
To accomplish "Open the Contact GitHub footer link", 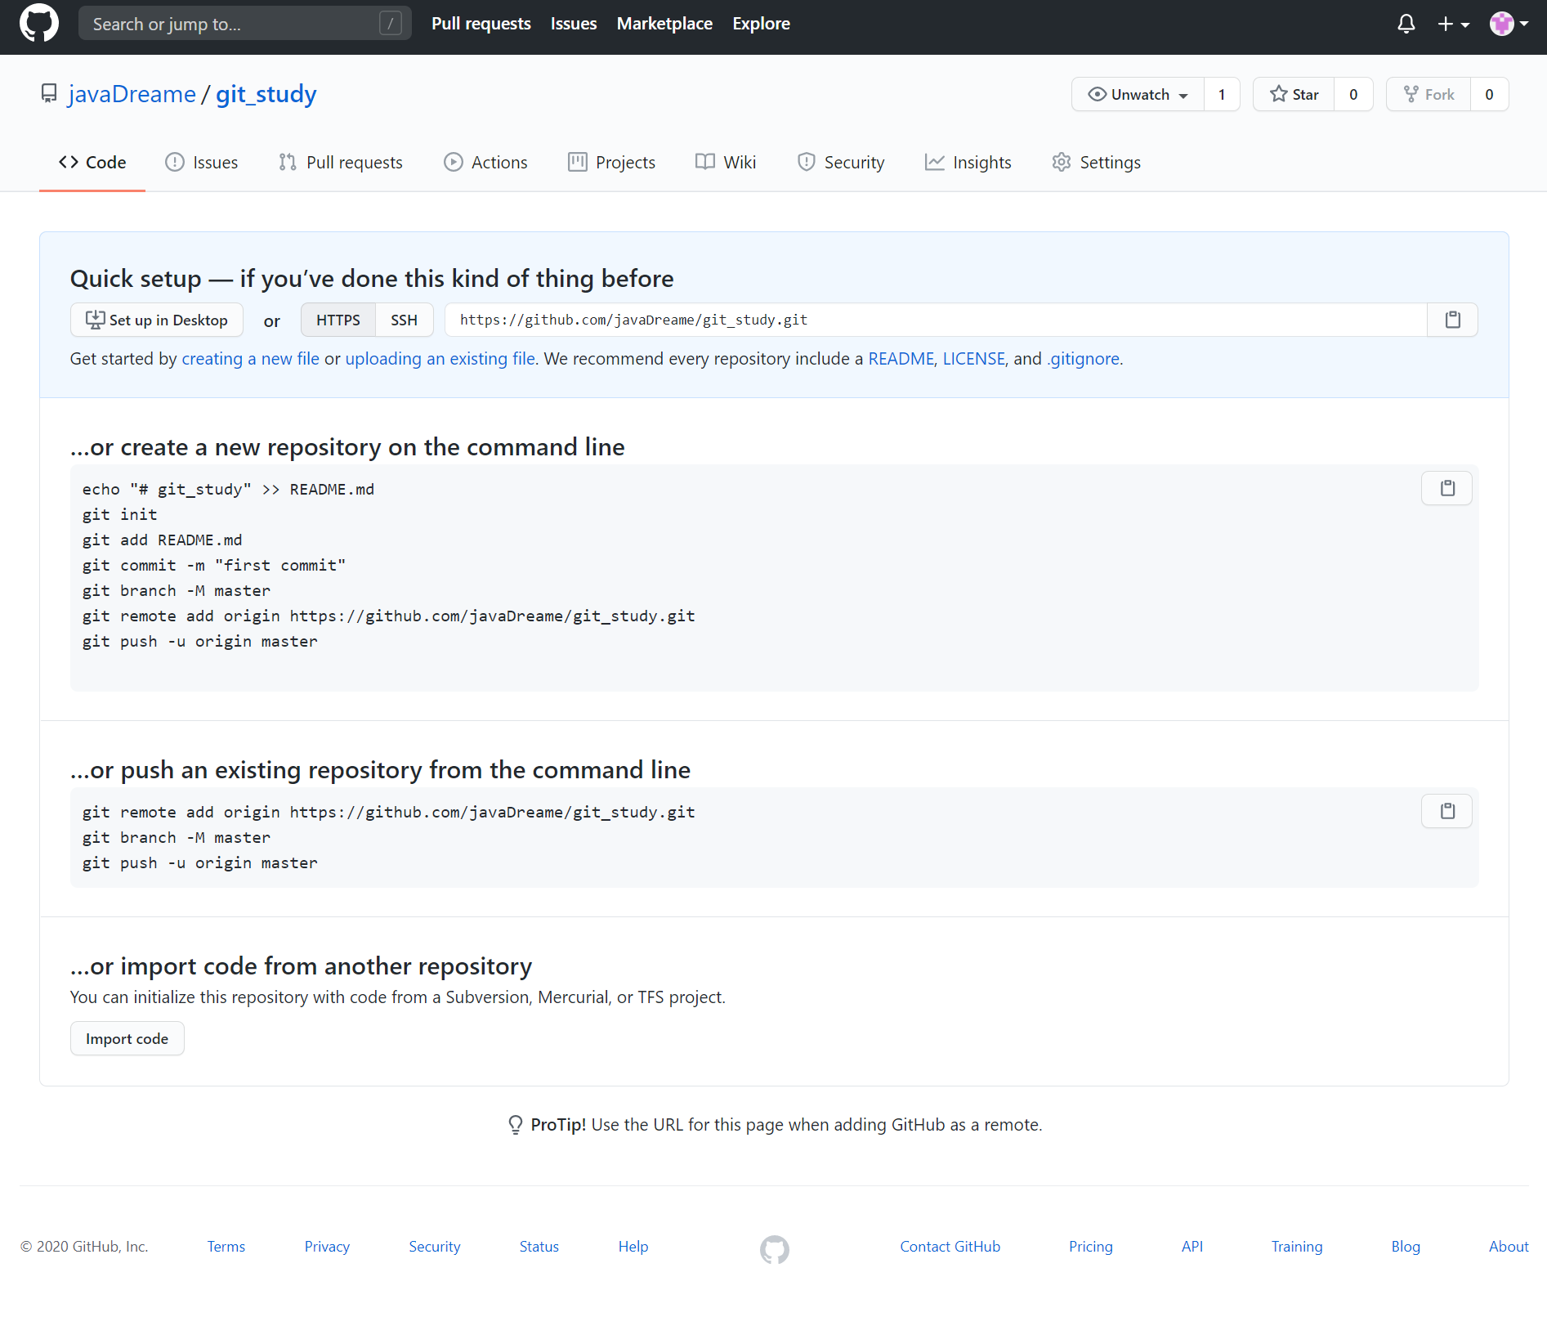I will click(950, 1247).
